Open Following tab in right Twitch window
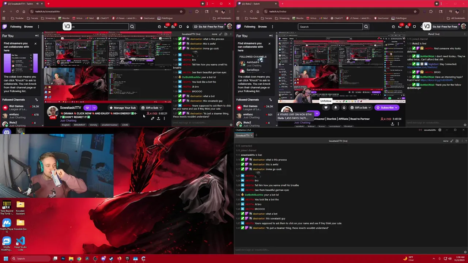 point(250,27)
